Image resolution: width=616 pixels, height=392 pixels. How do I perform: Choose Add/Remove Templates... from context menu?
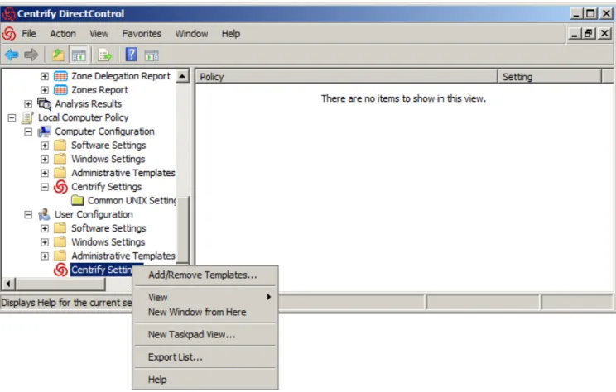tap(205, 275)
